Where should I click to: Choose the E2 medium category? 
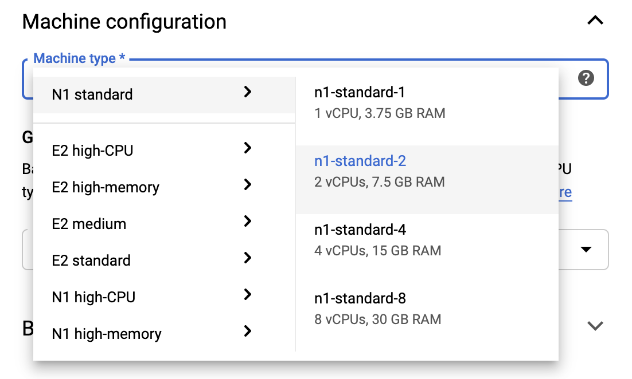coord(89,224)
